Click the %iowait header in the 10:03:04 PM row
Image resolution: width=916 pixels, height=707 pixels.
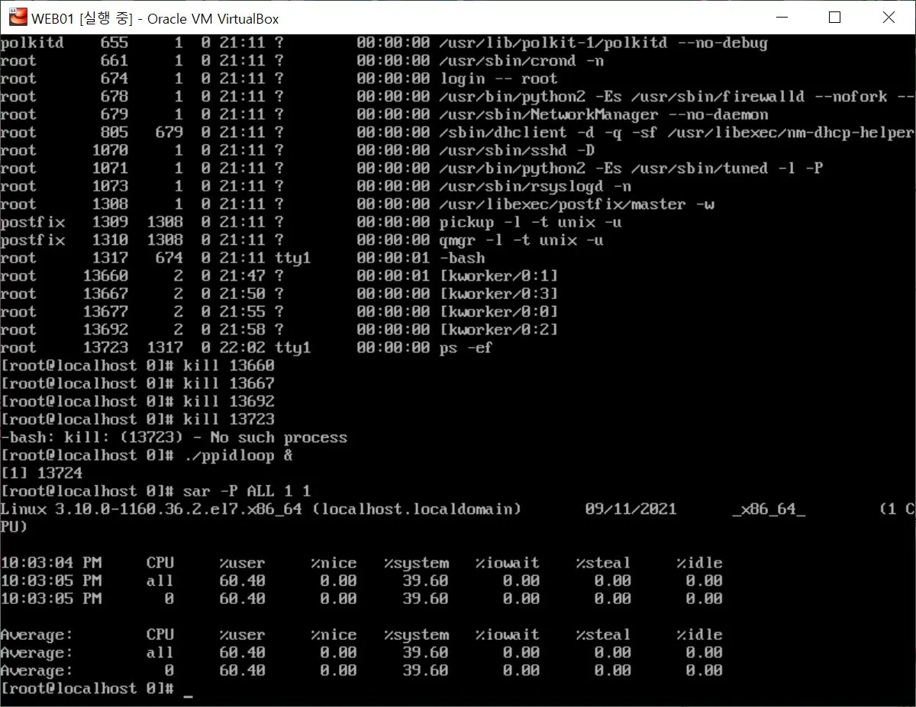[x=508, y=563]
